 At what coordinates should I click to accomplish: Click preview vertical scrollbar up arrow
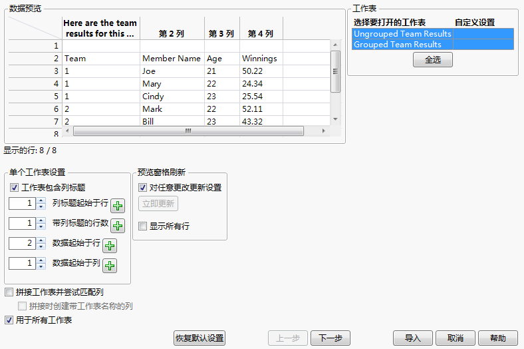335,45
